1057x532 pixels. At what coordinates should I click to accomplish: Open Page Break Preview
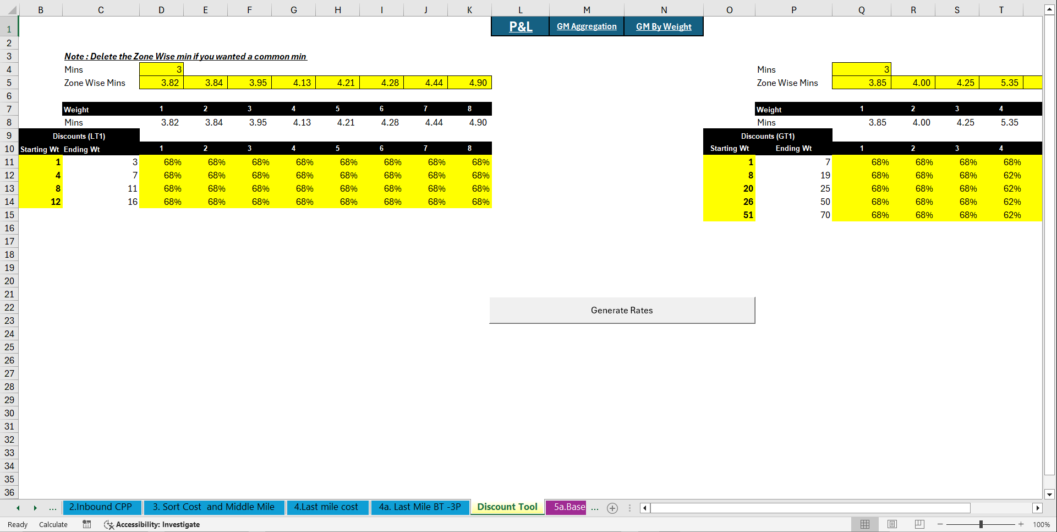click(x=918, y=524)
